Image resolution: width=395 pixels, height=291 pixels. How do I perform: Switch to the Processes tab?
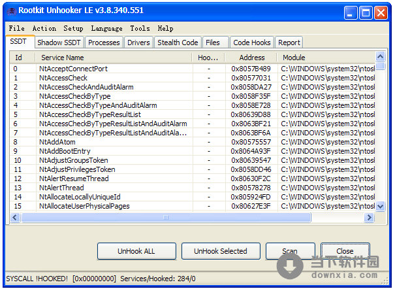(x=104, y=43)
